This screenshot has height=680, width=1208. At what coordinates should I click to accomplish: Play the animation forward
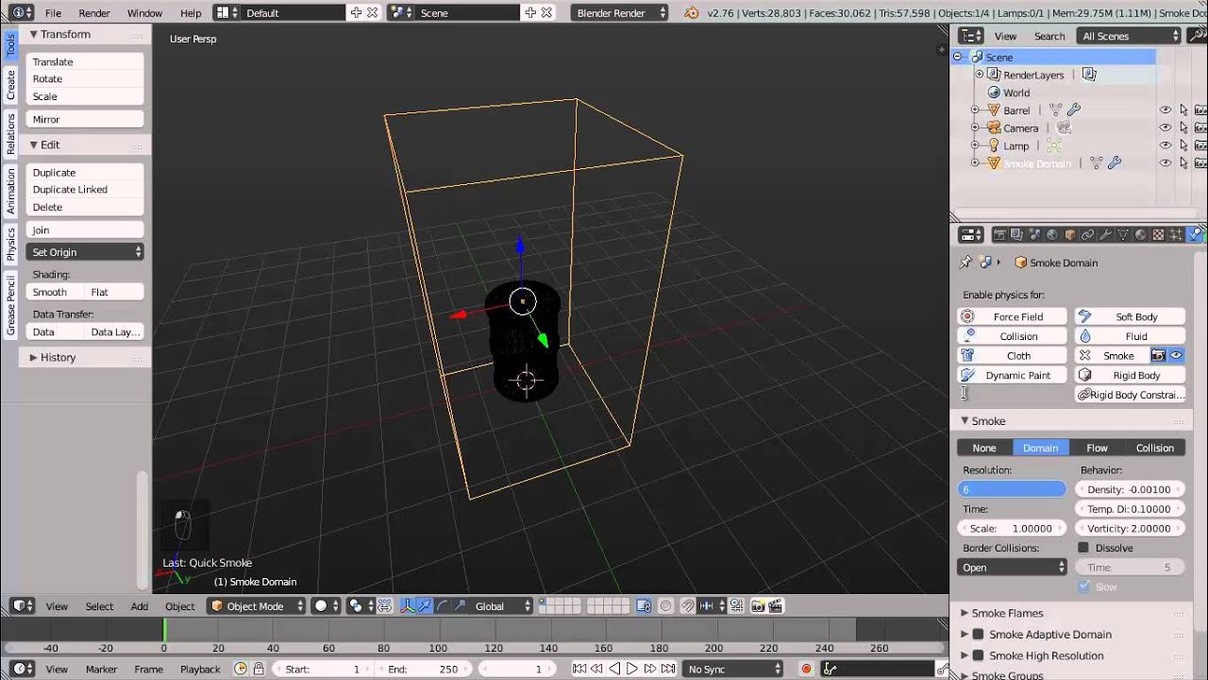click(x=632, y=669)
